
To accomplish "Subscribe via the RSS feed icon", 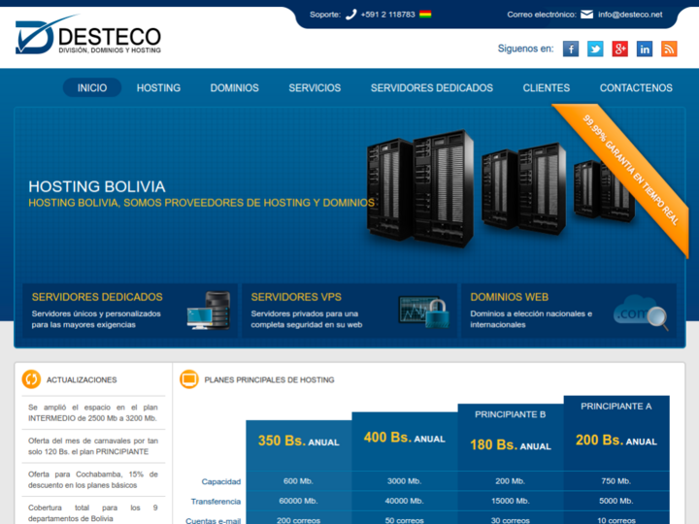I will (669, 49).
